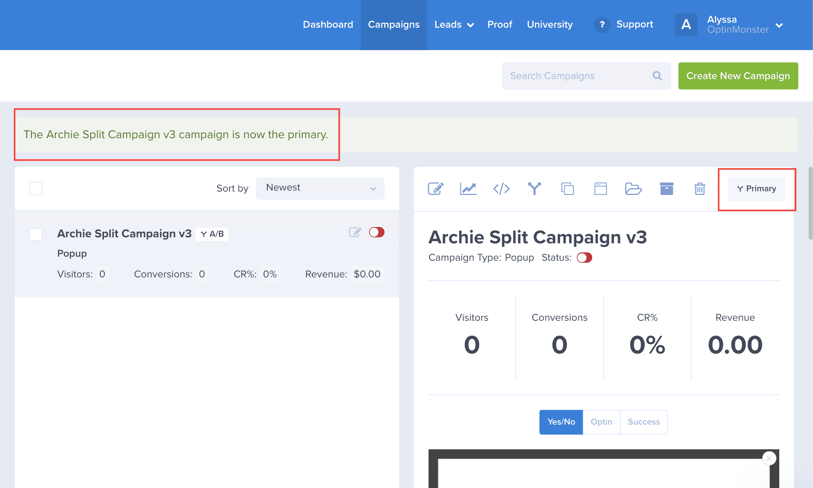Image resolution: width=813 pixels, height=488 pixels.
Task: Click the archive box icon
Action: [x=666, y=189]
